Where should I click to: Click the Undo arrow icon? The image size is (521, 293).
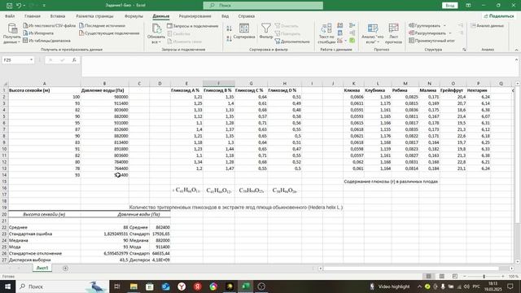tap(19, 6)
